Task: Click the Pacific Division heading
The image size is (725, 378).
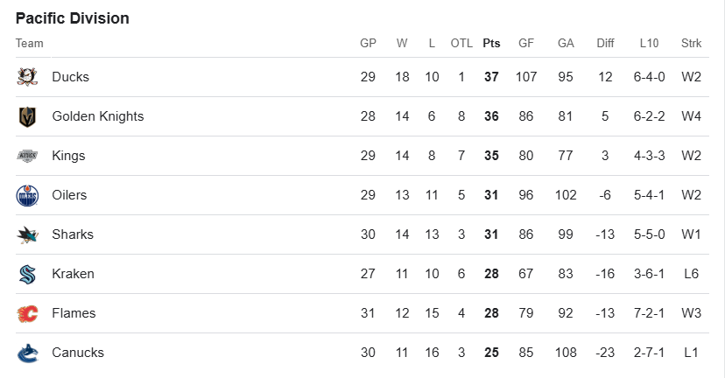Action: click(x=73, y=17)
